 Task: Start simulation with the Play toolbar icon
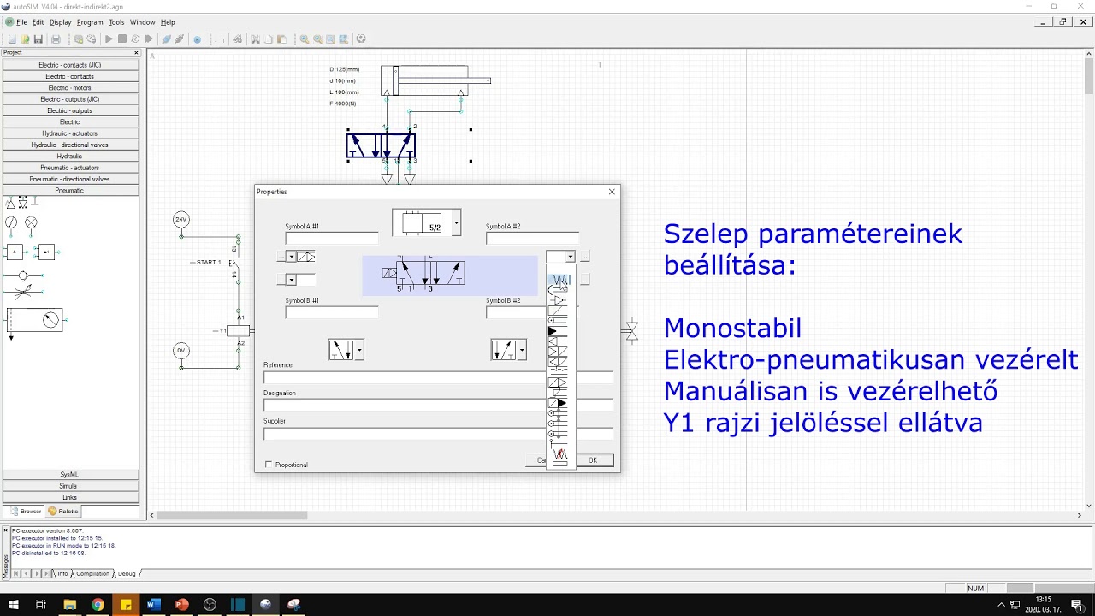pyautogui.click(x=109, y=39)
